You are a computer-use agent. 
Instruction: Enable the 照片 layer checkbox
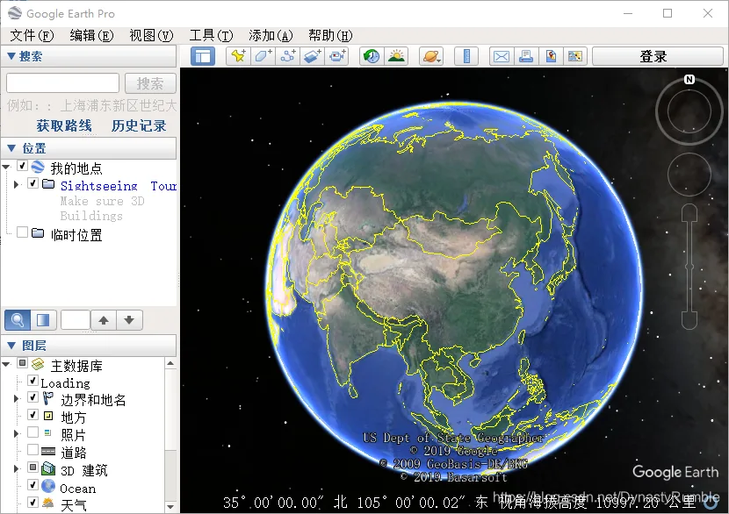[32, 432]
